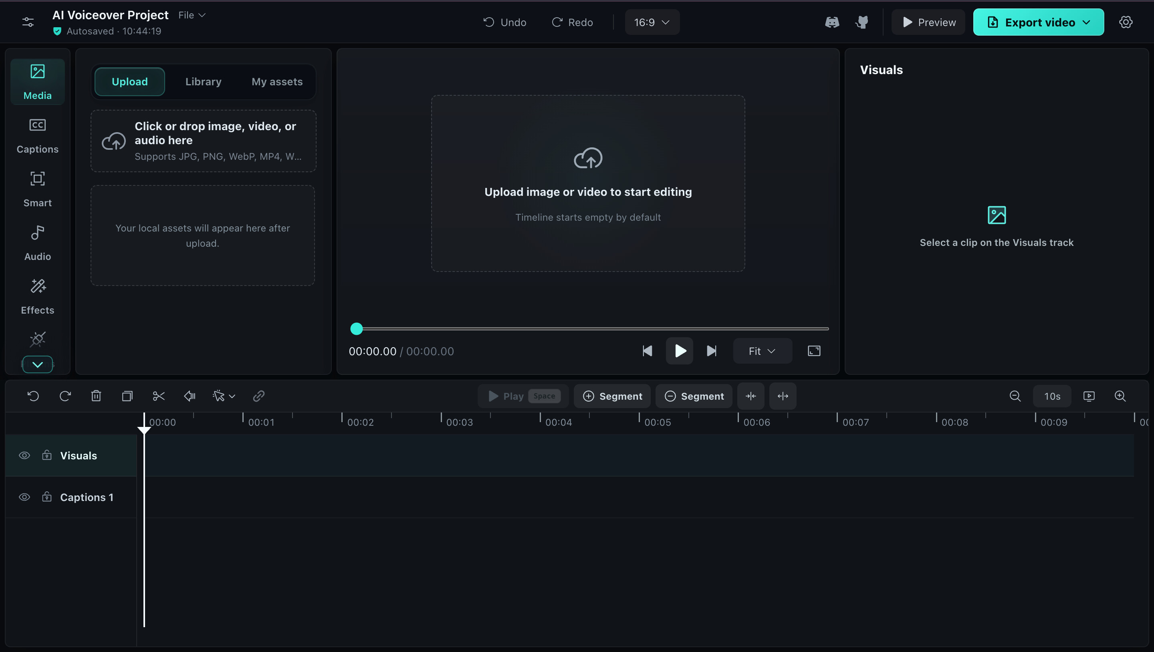Image resolution: width=1154 pixels, height=652 pixels.
Task: Open the Discord community icon
Action: click(832, 22)
